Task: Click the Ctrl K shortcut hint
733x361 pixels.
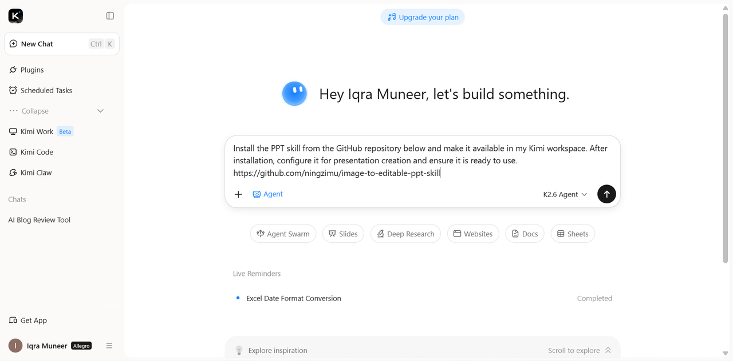Action: click(103, 44)
